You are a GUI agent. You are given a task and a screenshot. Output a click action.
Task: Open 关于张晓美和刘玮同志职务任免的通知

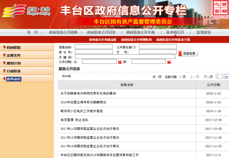pyautogui.click(x=88, y=93)
